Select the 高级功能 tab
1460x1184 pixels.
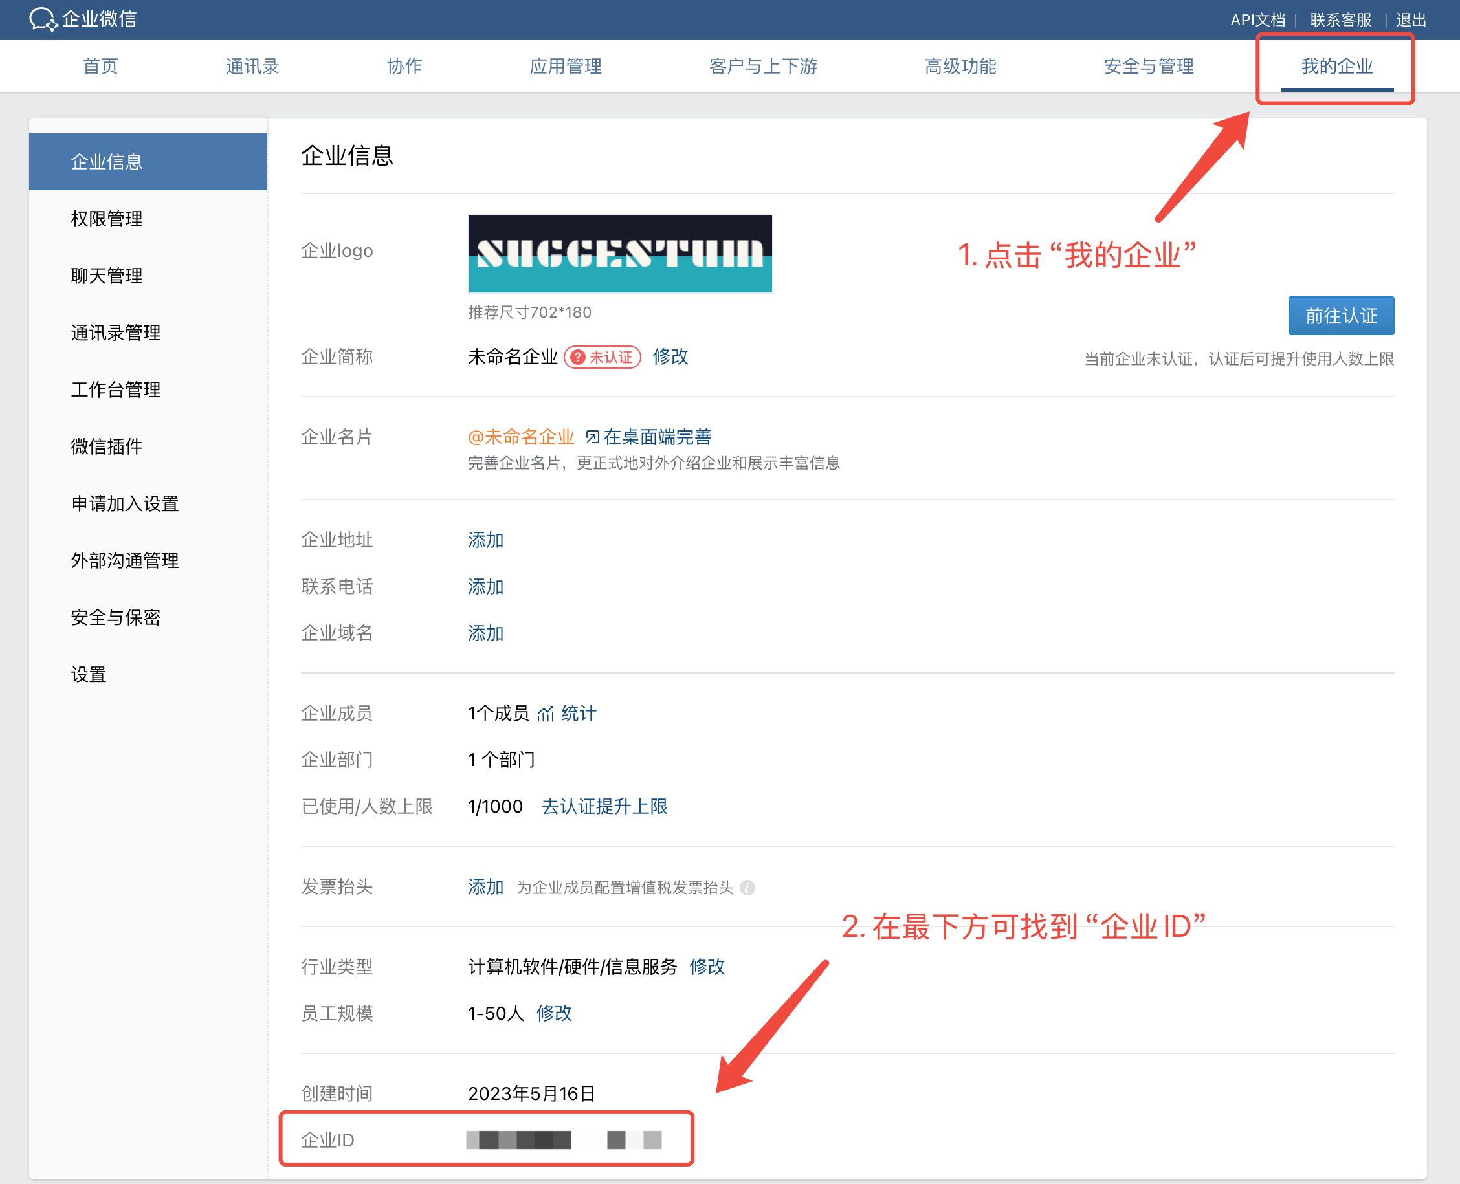(960, 66)
